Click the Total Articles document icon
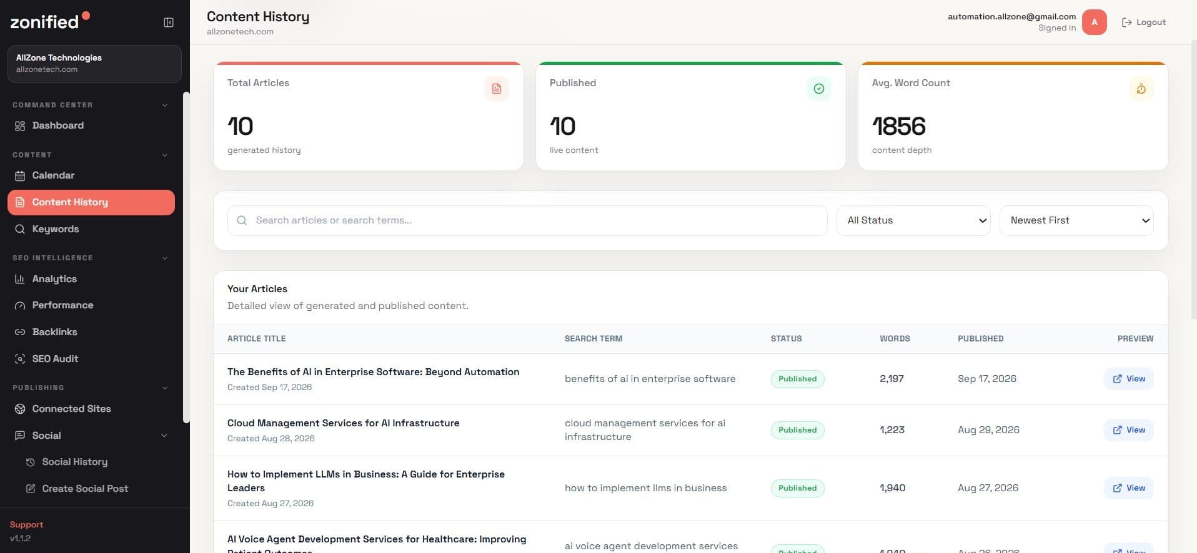The width and height of the screenshot is (1197, 553). pyautogui.click(x=497, y=89)
